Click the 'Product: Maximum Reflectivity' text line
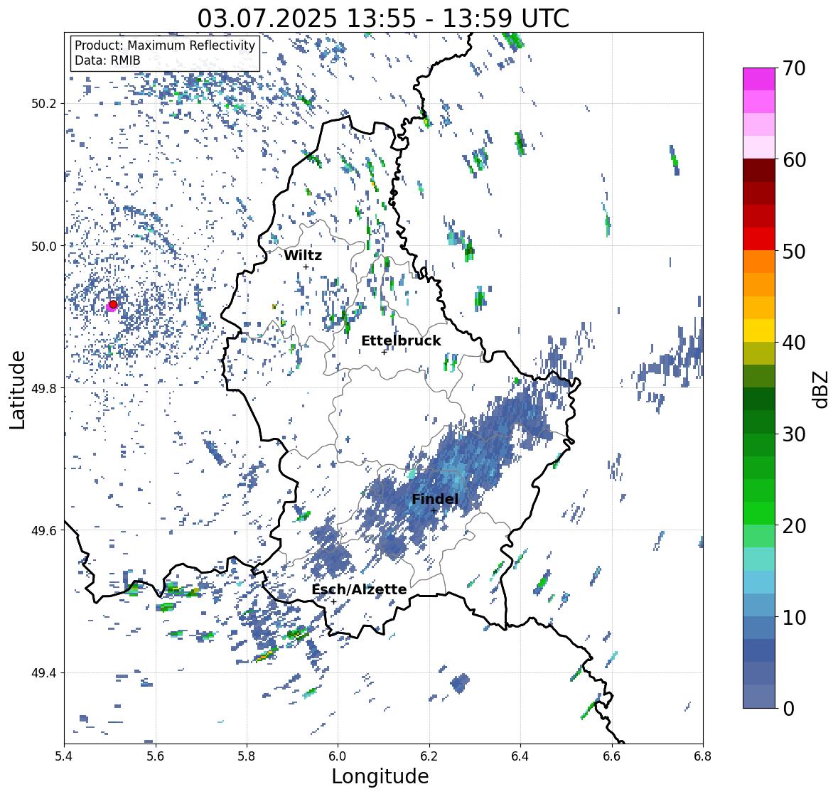 coord(165,45)
